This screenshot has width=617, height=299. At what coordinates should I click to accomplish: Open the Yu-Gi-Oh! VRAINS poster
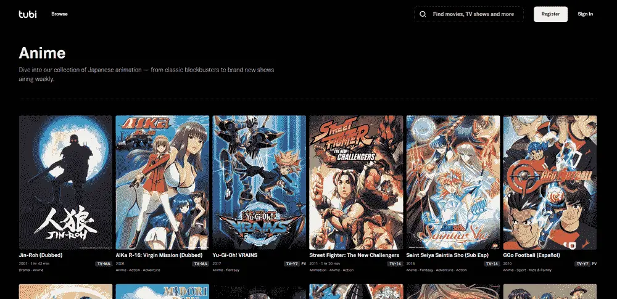tap(259, 182)
